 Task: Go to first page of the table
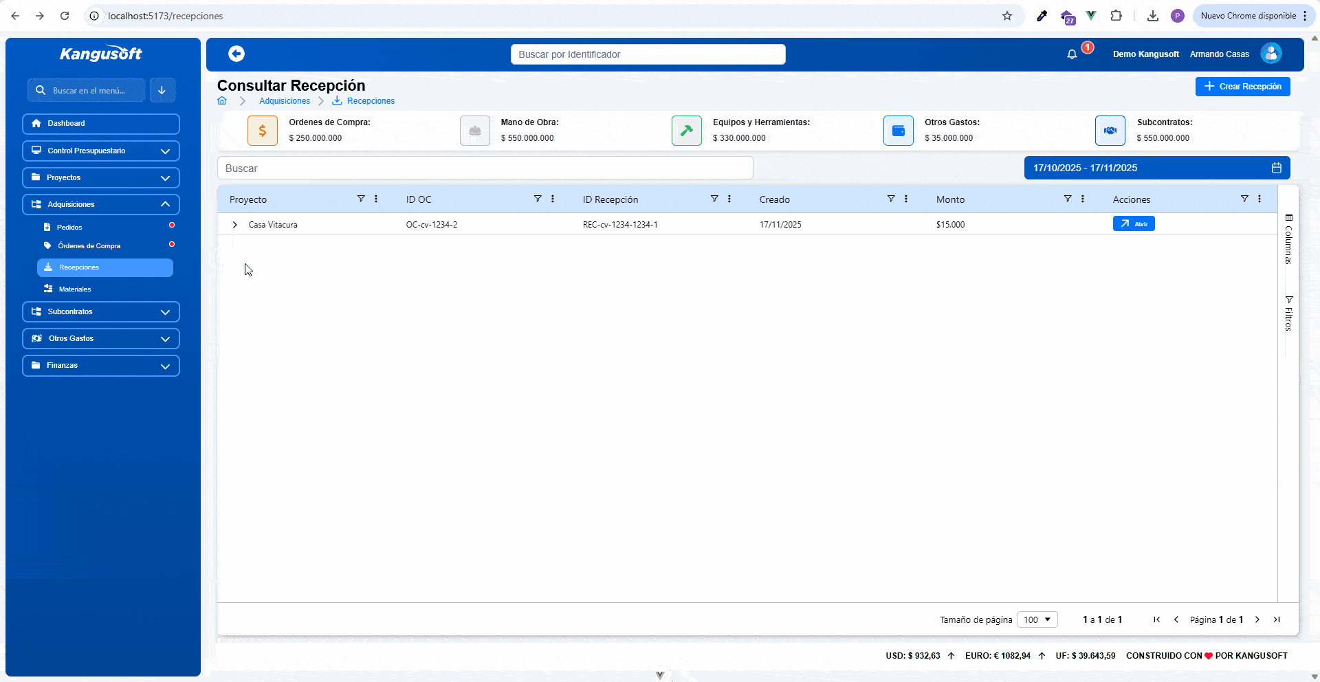point(1157,619)
